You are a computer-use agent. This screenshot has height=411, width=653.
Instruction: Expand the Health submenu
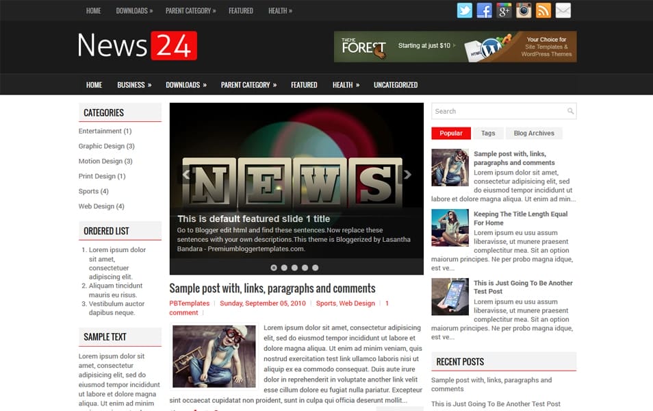[346, 85]
